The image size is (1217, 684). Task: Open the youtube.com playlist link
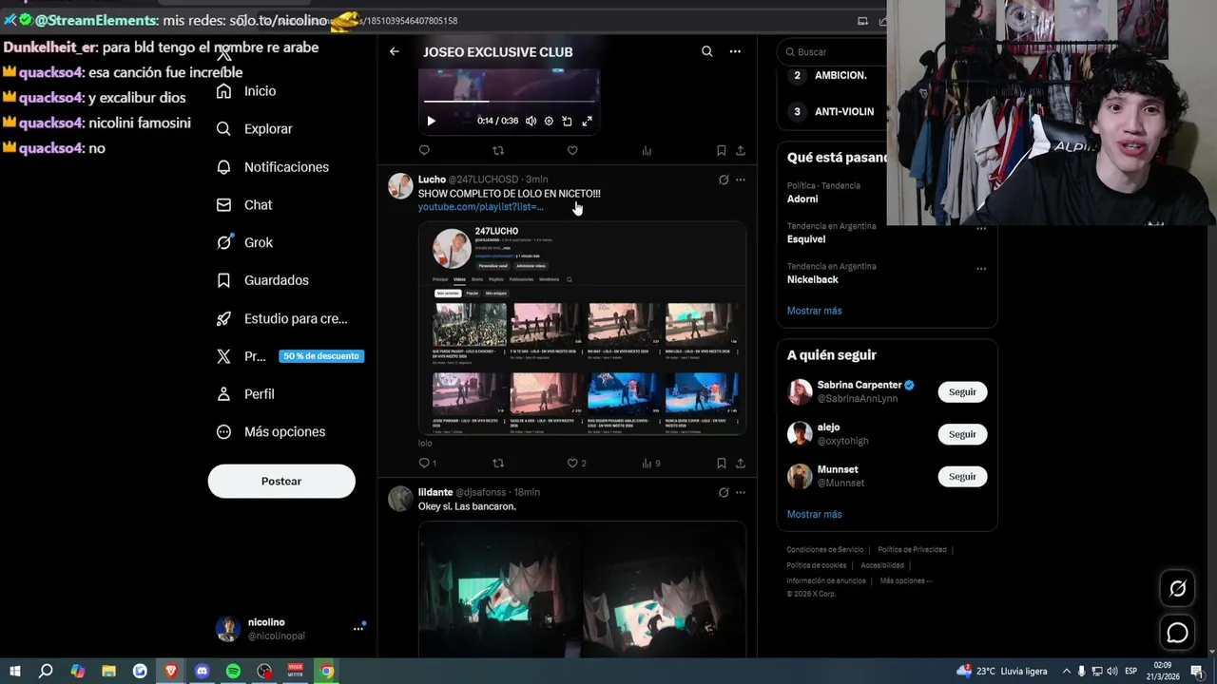481,207
